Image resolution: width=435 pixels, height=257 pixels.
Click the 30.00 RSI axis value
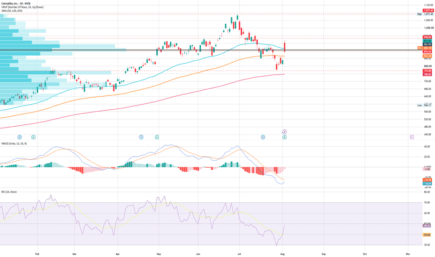pyautogui.click(x=427, y=245)
